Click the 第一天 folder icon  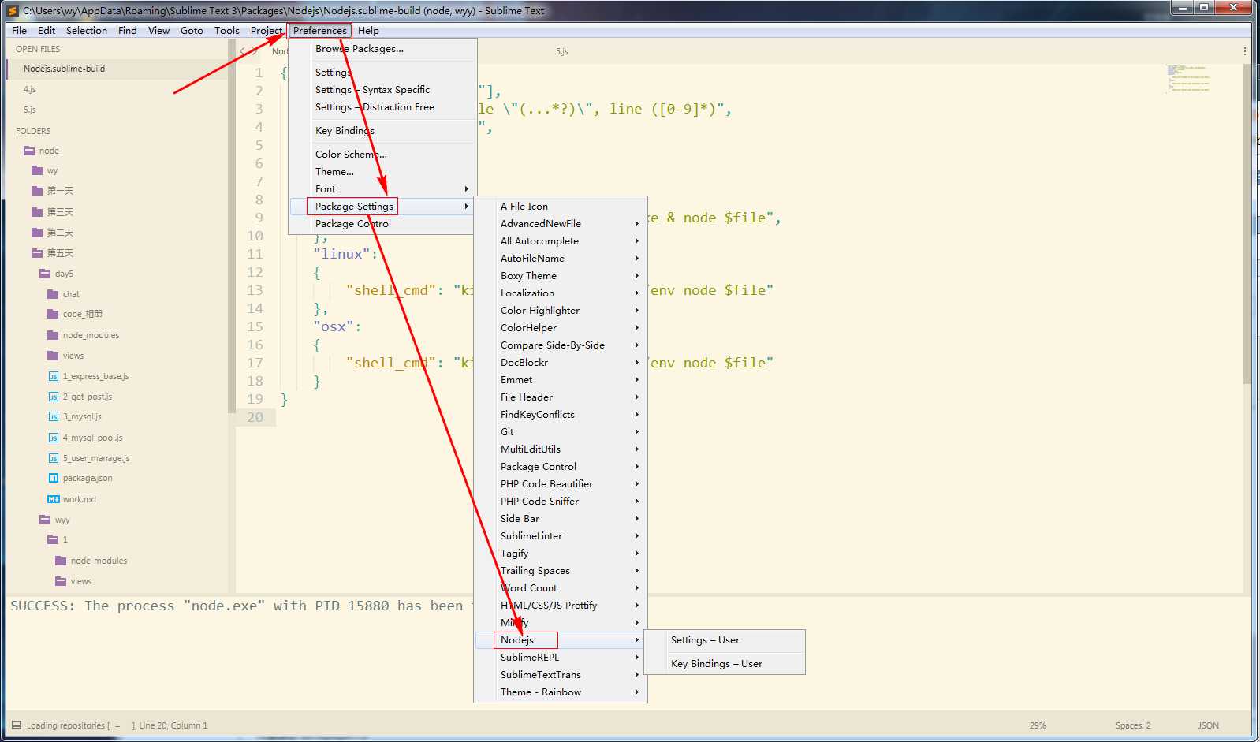point(37,191)
